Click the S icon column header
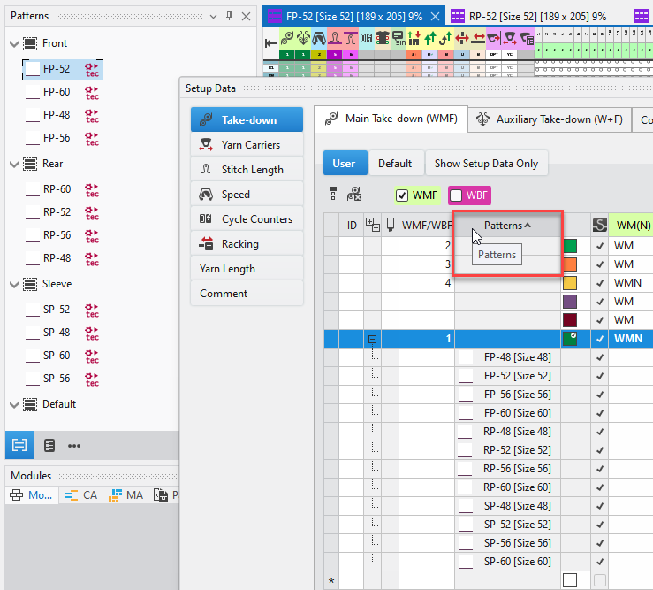This screenshot has width=653, height=590. coord(600,226)
